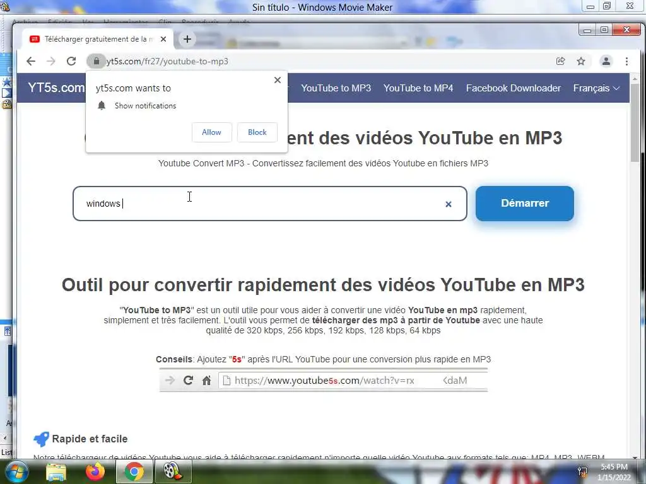The height and width of the screenshot is (484, 646).
Task: Click the example URL illustration image
Action: pyautogui.click(x=324, y=380)
